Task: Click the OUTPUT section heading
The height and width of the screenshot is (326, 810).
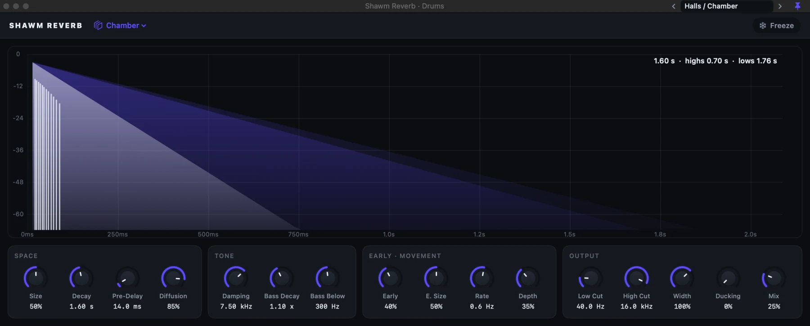Action: click(584, 256)
